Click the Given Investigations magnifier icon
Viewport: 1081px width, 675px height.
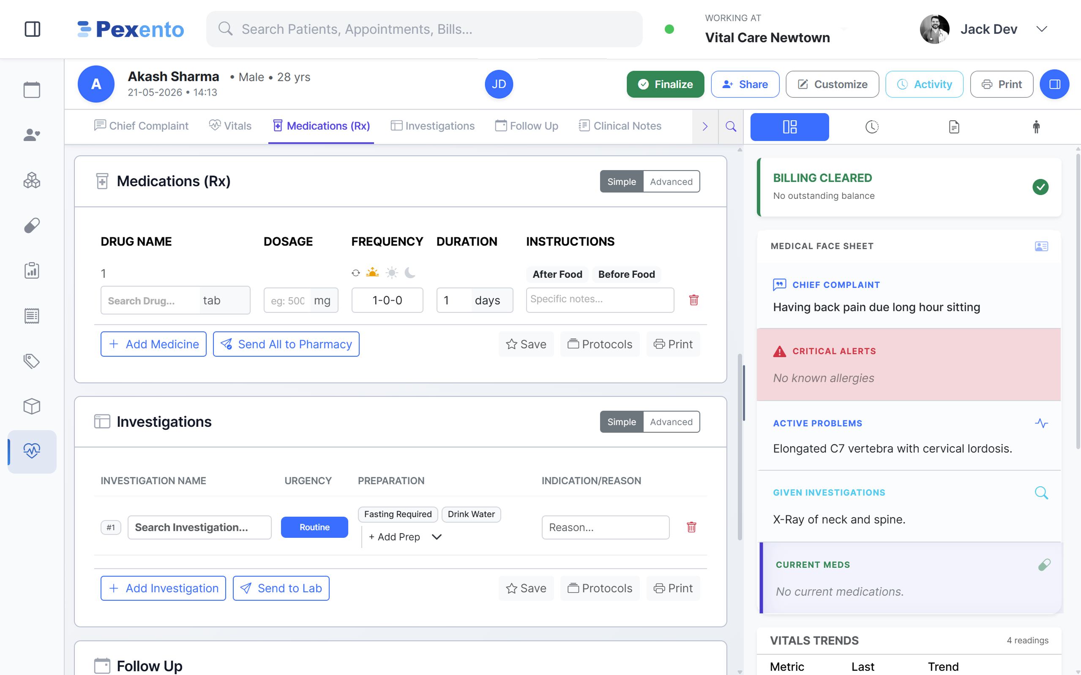click(x=1041, y=492)
